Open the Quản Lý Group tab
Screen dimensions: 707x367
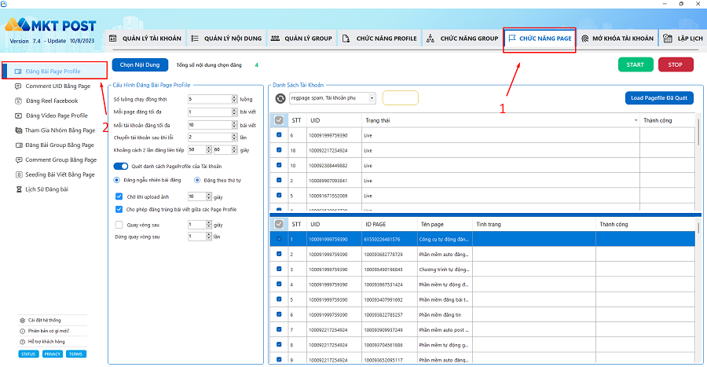click(x=302, y=39)
